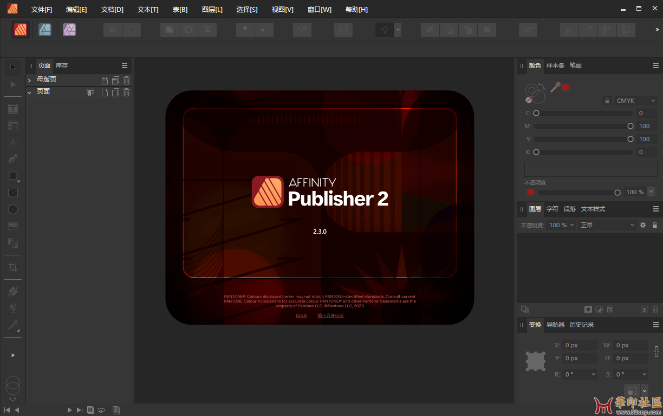Viewport: 663px width, 416px height.
Task: Open the 文件[F] menu
Action: point(42,10)
